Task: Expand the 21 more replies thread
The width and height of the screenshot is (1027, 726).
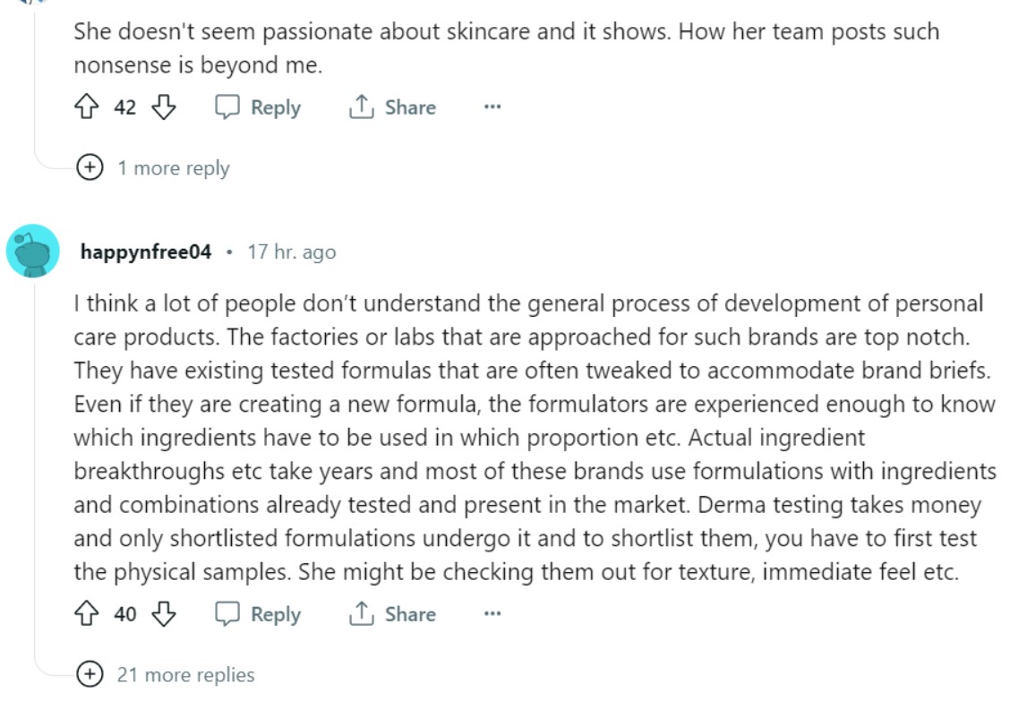Action: (x=166, y=674)
